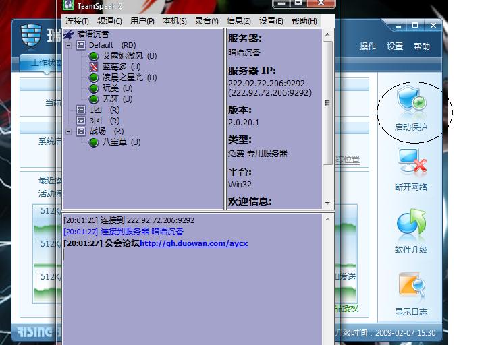Click the Rising shield logo icon
This screenshot has width=486, height=345.
[x=31, y=35]
